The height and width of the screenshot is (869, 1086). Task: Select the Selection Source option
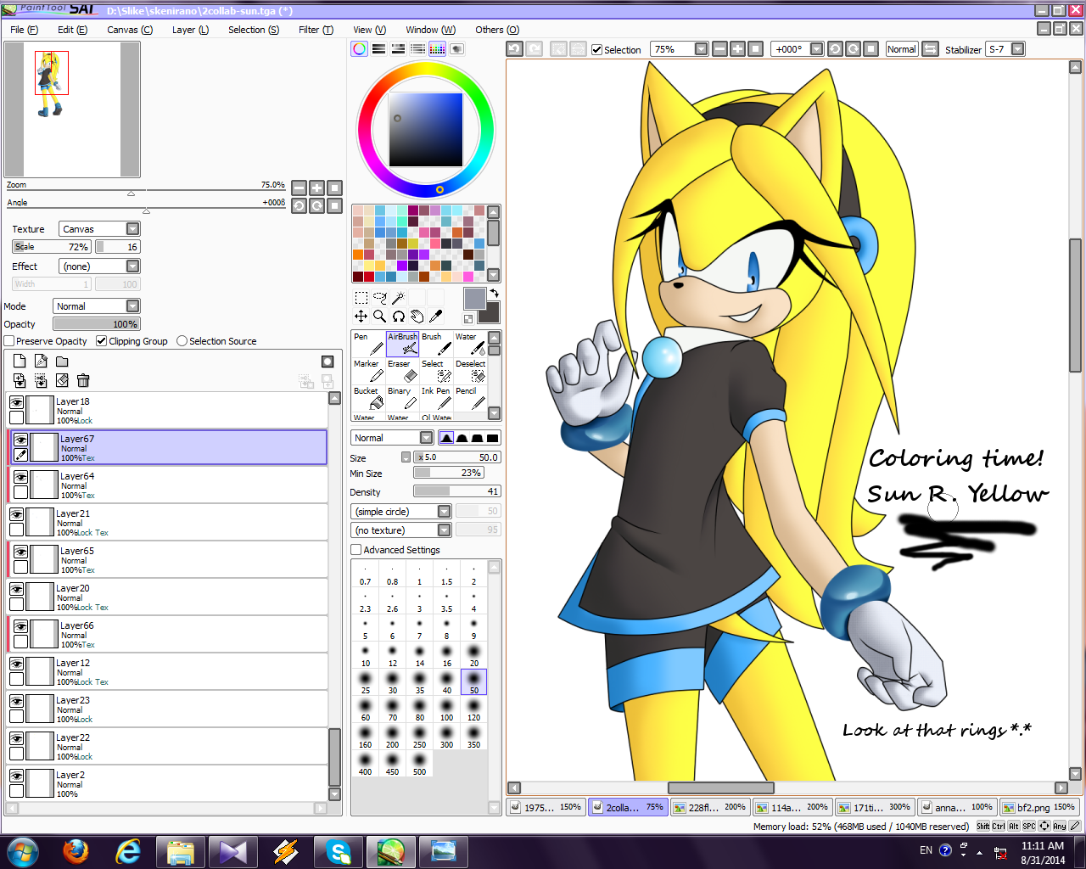click(182, 341)
